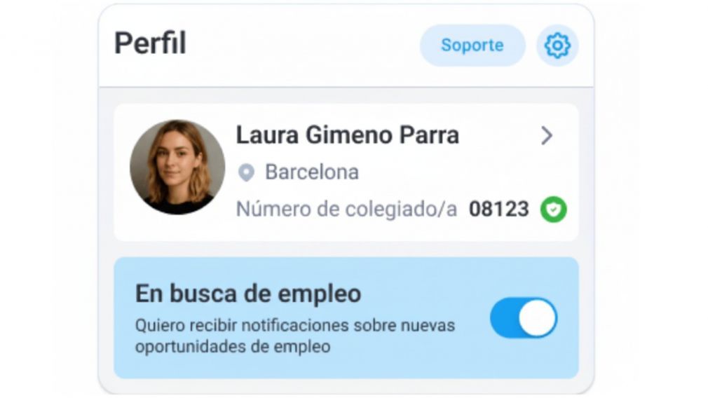Screen dimensions: 708x398
Task: Click Laura's circular profile photo
Action: click(x=177, y=167)
